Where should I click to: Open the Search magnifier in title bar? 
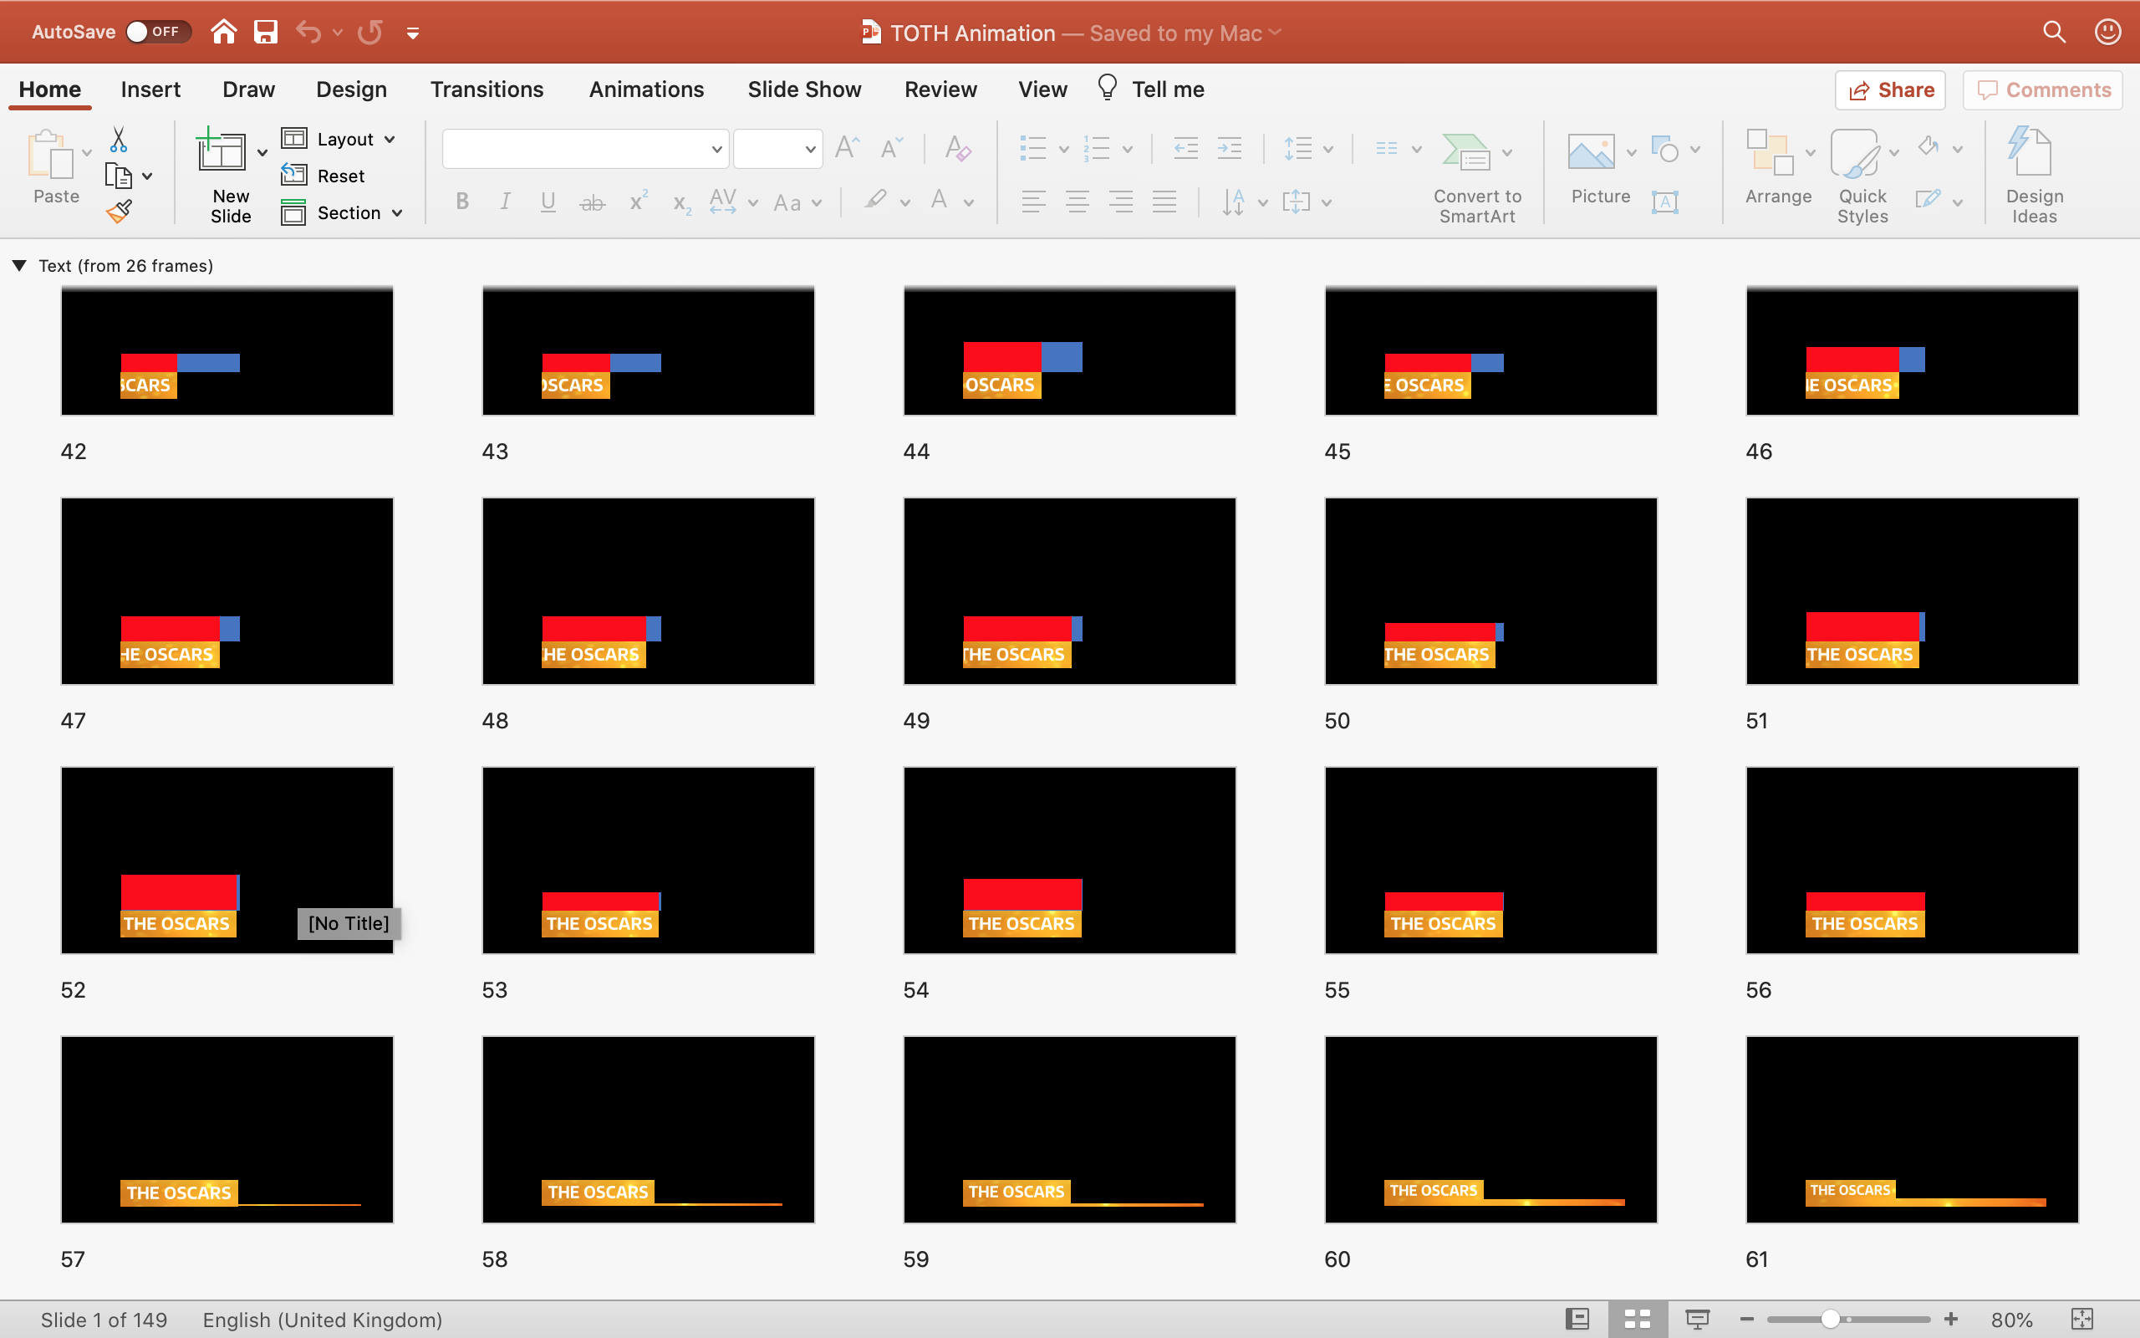2053,33
